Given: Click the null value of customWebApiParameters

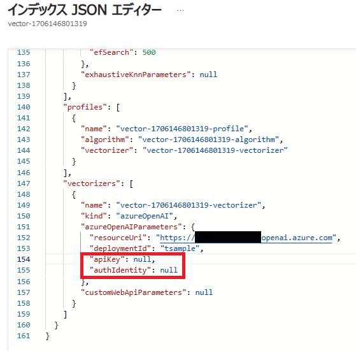Looking at the screenshot, I should (204, 292).
